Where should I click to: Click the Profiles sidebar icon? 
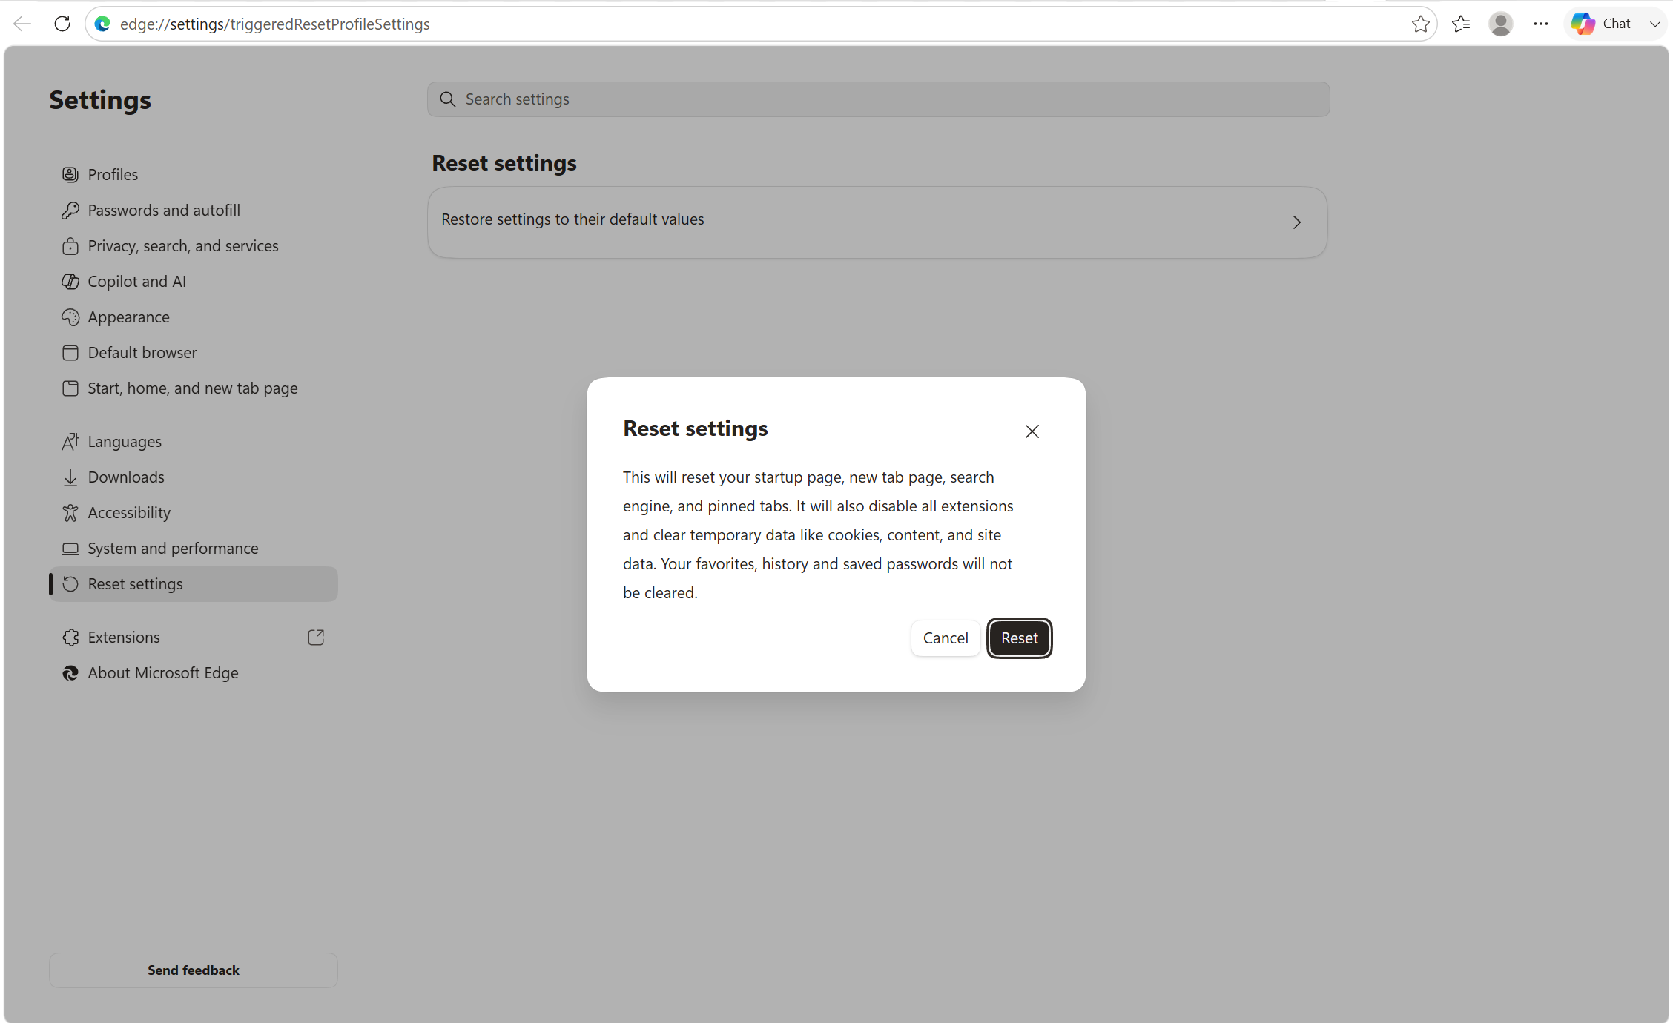coord(70,175)
